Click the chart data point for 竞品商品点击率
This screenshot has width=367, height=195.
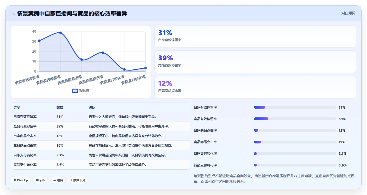[x=103, y=52]
